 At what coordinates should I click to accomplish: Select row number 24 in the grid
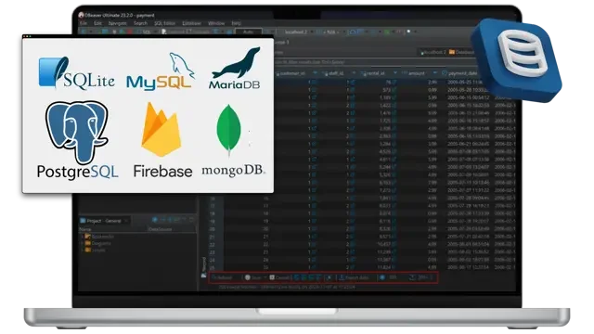[212, 260]
